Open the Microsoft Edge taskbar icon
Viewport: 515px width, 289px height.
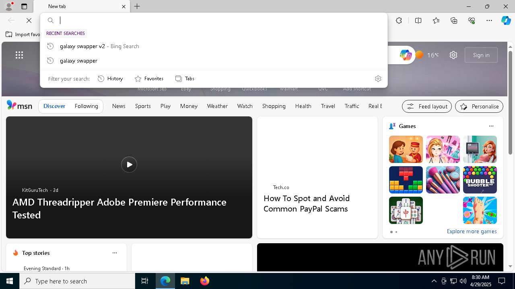(165, 281)
